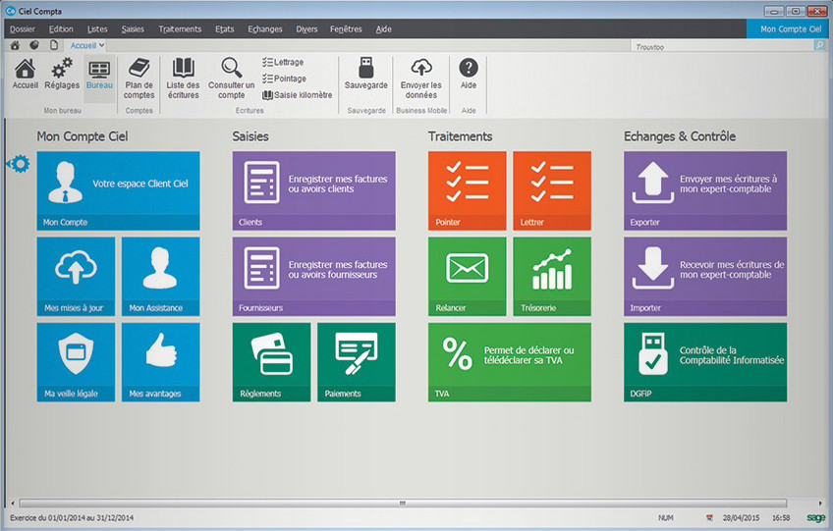Image resolution: width=833 pixels, height=531 pixels.
Task: Open Pointage in the Ecritures group
Action: (x=284, y=79)
